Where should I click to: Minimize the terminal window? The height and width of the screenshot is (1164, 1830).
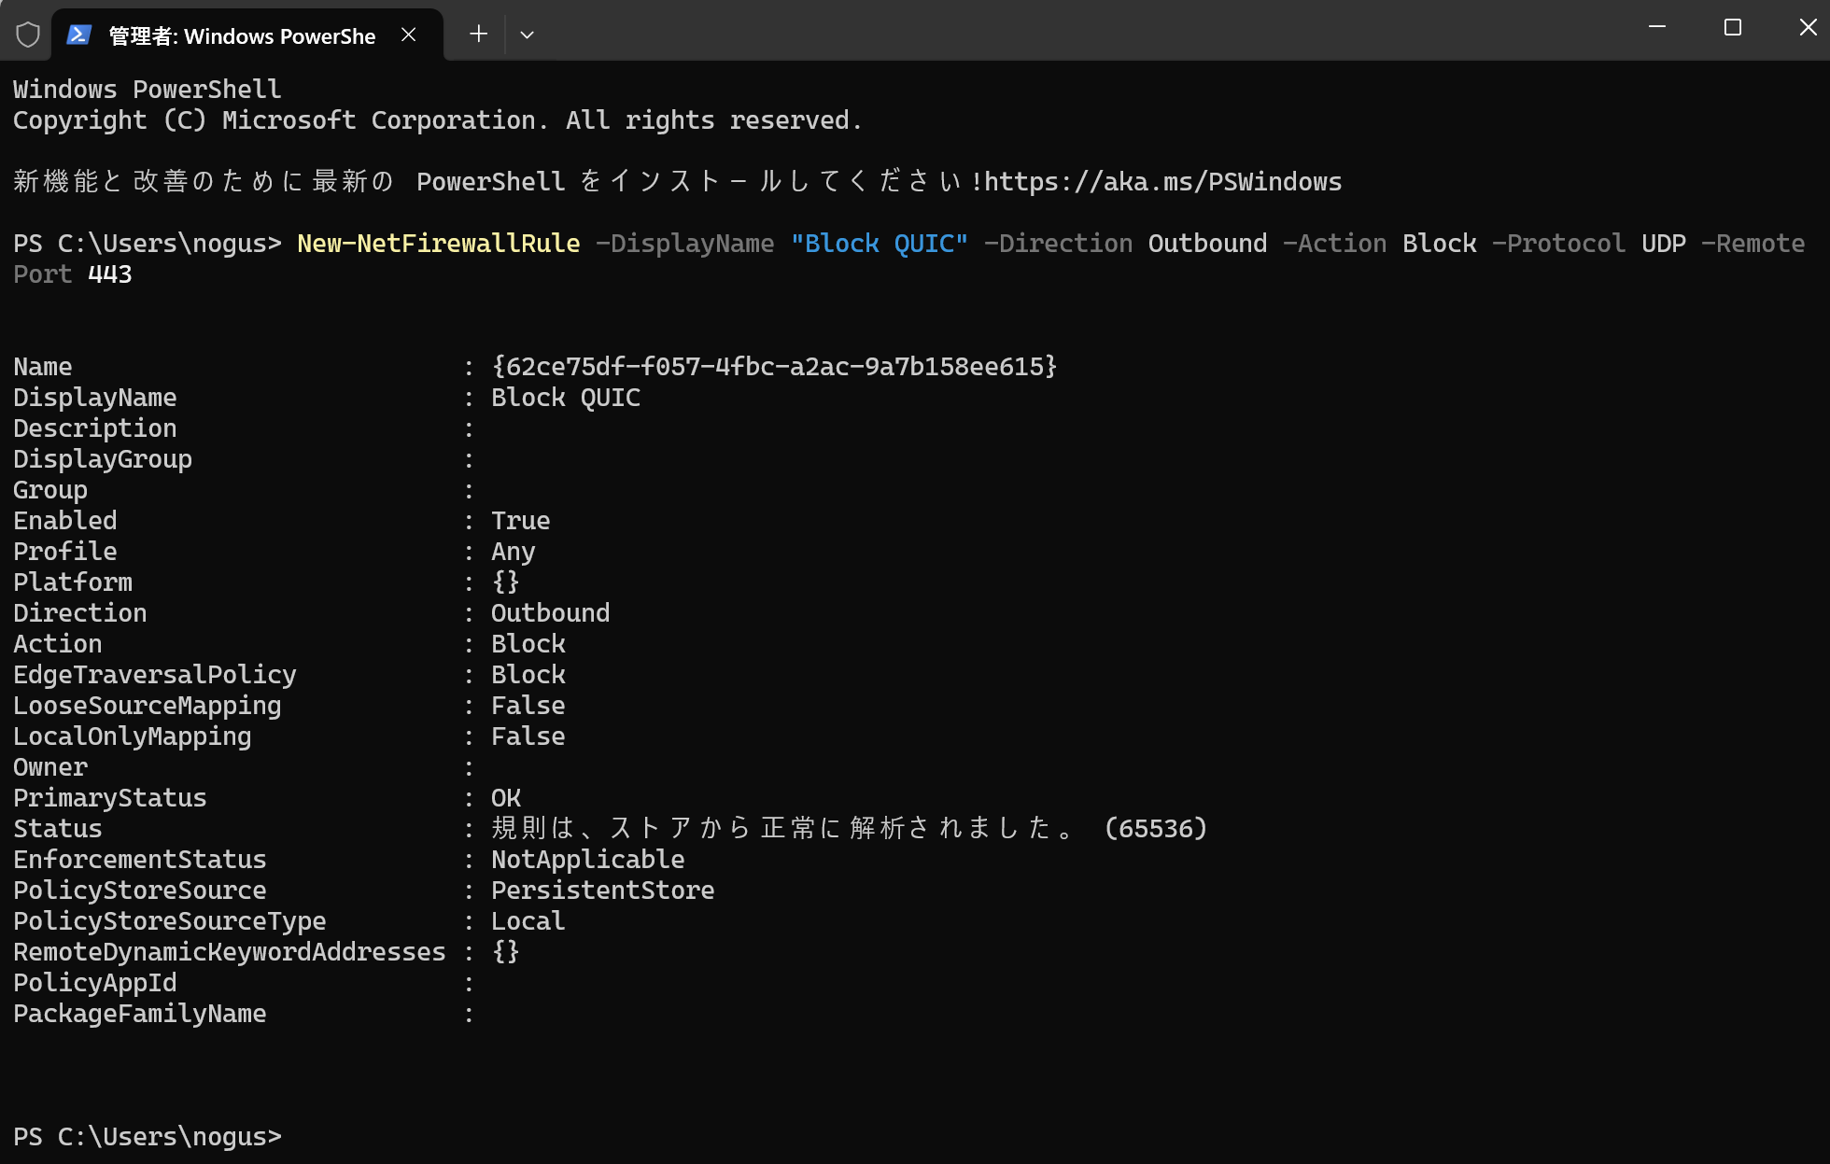(x=1657, y=28)
